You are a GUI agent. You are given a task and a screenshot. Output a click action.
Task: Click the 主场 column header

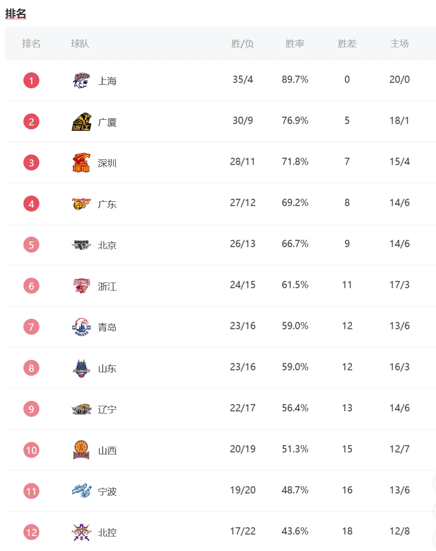tap(399, 43)
